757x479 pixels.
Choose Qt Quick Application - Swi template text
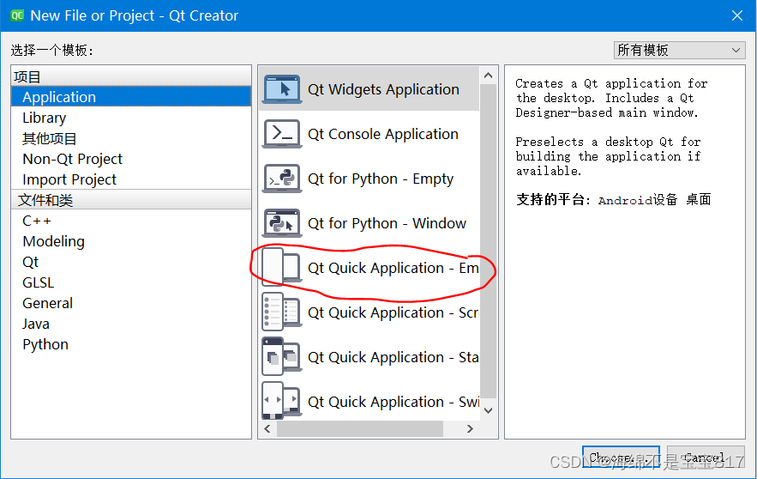393,402
